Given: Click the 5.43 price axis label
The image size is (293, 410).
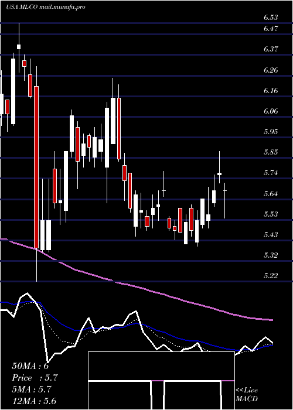Looking at the screenshot, I should 271,234.
